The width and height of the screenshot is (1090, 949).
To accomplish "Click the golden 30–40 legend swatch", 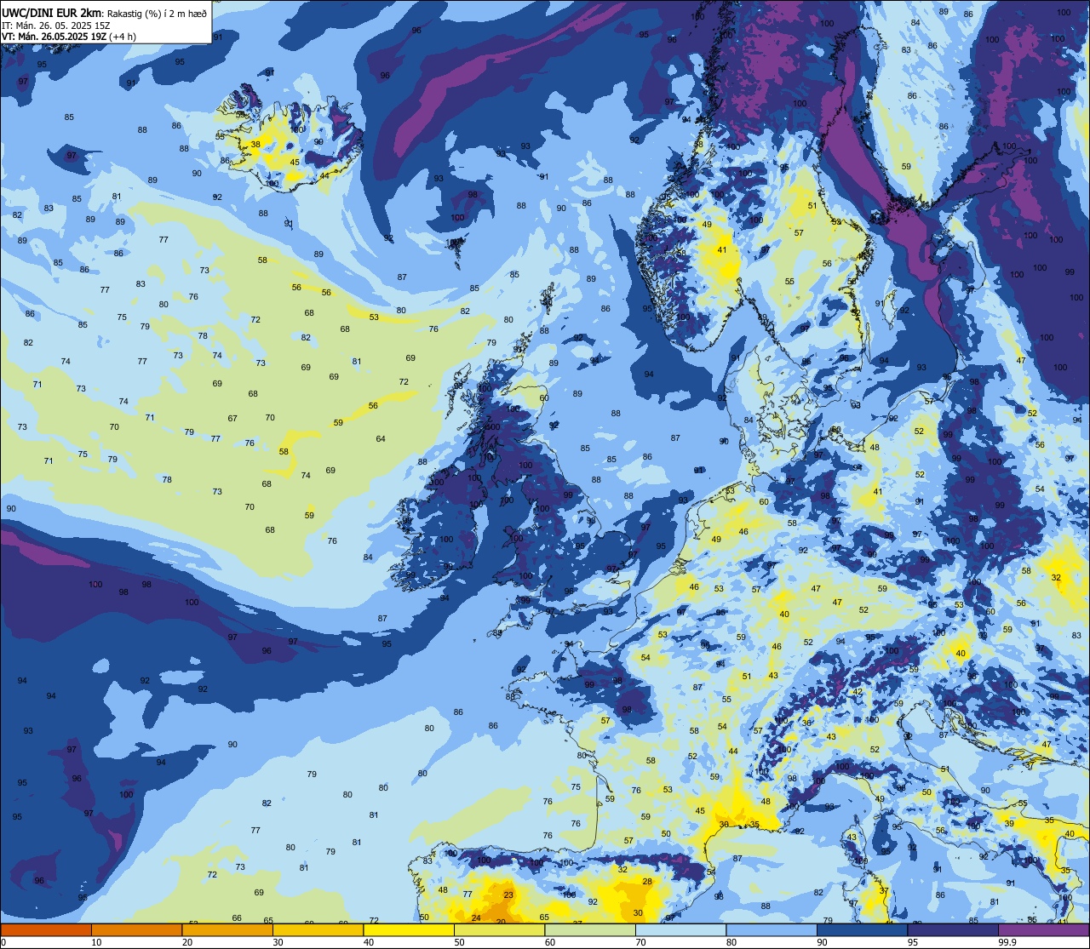I will (x=318, y=929).
